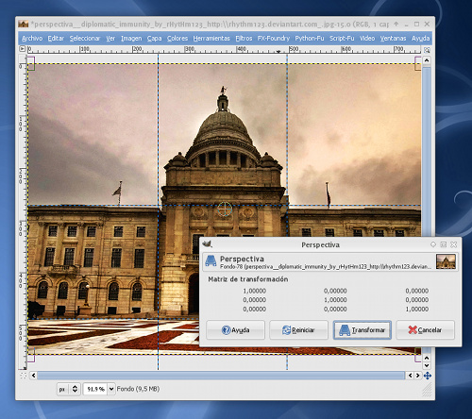
Task: Open the FX-Foundry menu
Action: click(x=274, y=39)
